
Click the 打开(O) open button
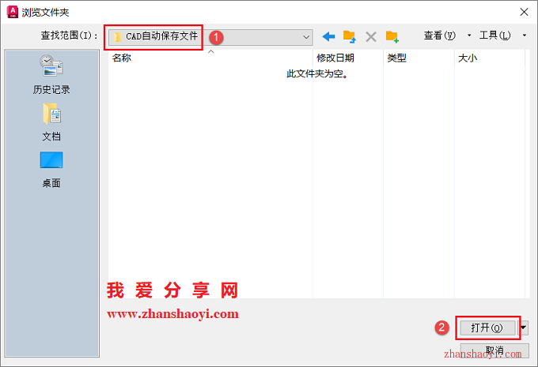(487, 328)
